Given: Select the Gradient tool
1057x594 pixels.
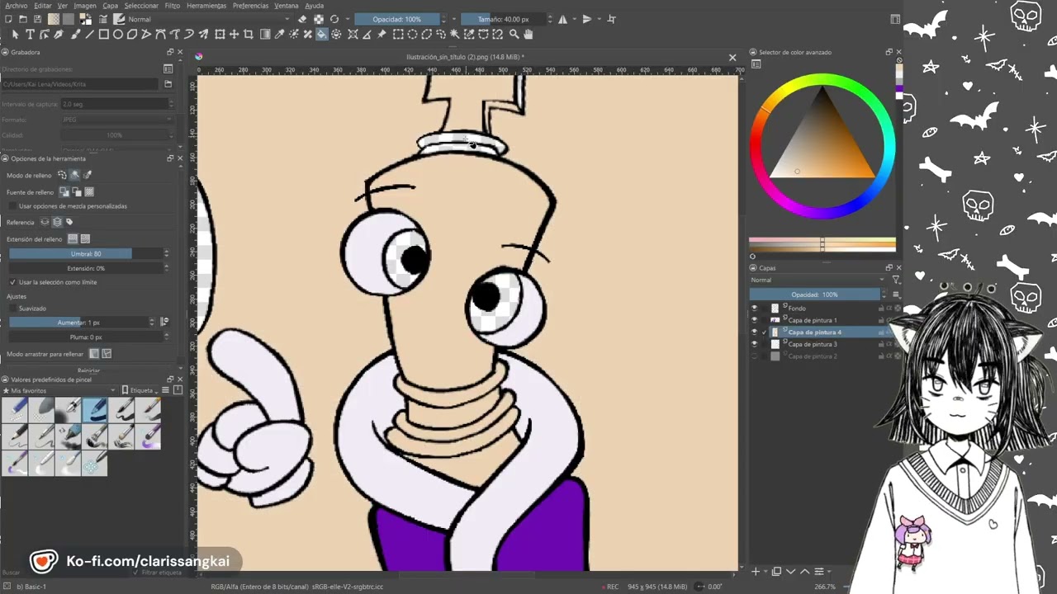Looking at the screenshot, I should pos(264,35).
